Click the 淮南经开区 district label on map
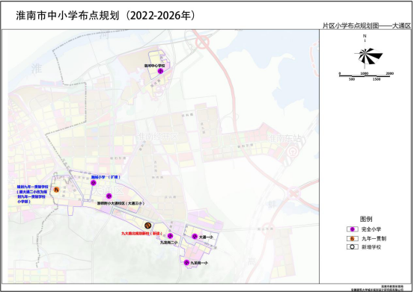The height and width of the screenshot is (292, 414). click(157, 137)
